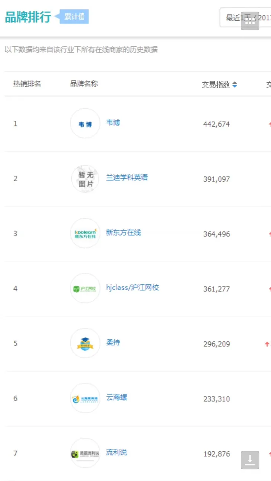Image resolution: width=271 pixels, height=481 pixels.
Task: Open the 兰迪学科英语 brand link
Action: tap(127, 178)
